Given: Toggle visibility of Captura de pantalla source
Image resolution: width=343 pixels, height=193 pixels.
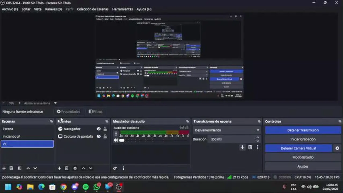Looking at the screenshot, I should click(x=99, y=136).
